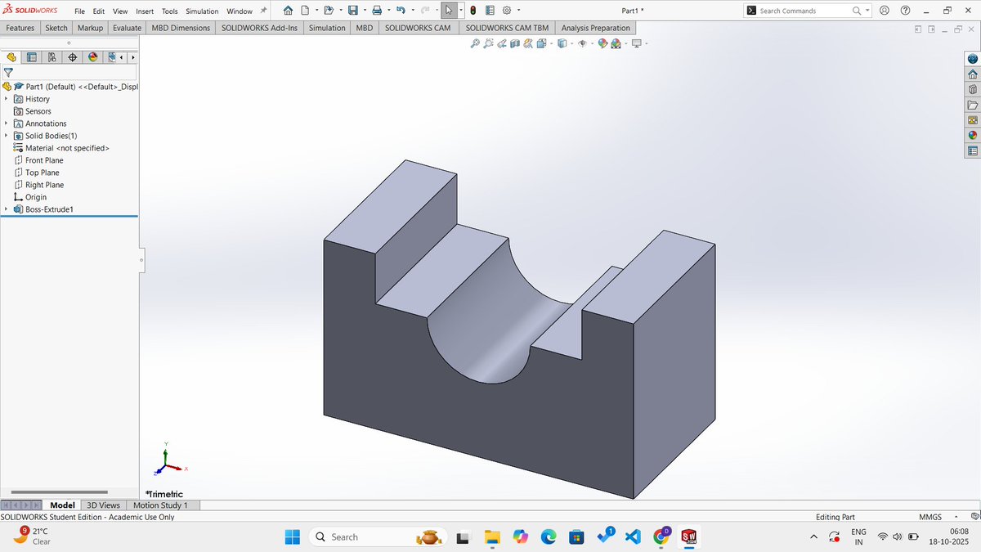Click the Previous View icon
The width and height of the screenshot is (981, 552).
(502, 43)
